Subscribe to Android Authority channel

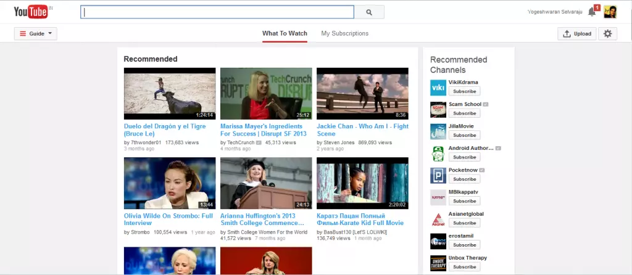point(464,157)
